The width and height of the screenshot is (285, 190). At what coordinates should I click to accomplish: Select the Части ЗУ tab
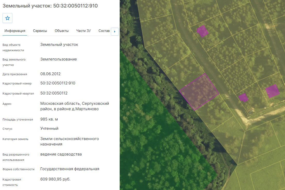(84, 31)
